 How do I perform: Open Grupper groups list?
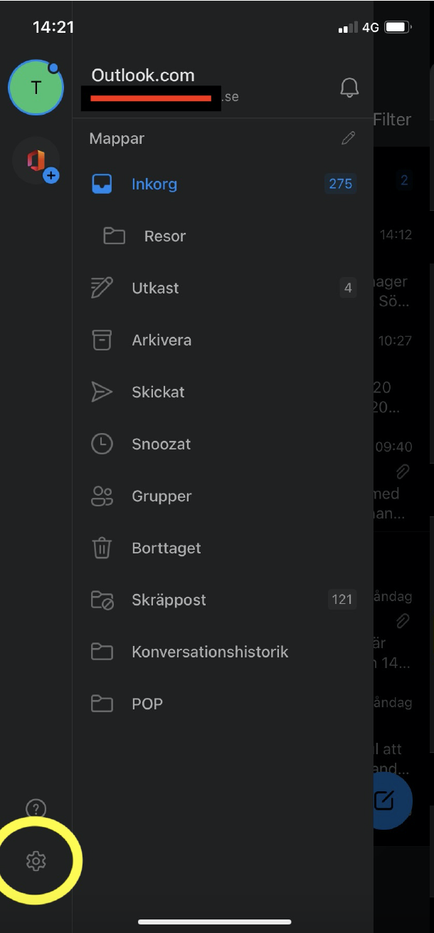162,496
